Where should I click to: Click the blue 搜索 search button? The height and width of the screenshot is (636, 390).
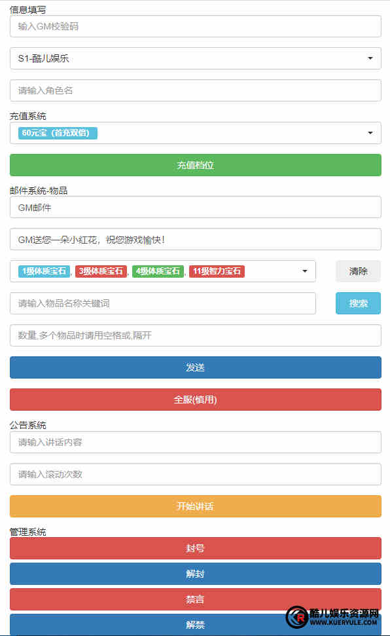coord(358,303)
